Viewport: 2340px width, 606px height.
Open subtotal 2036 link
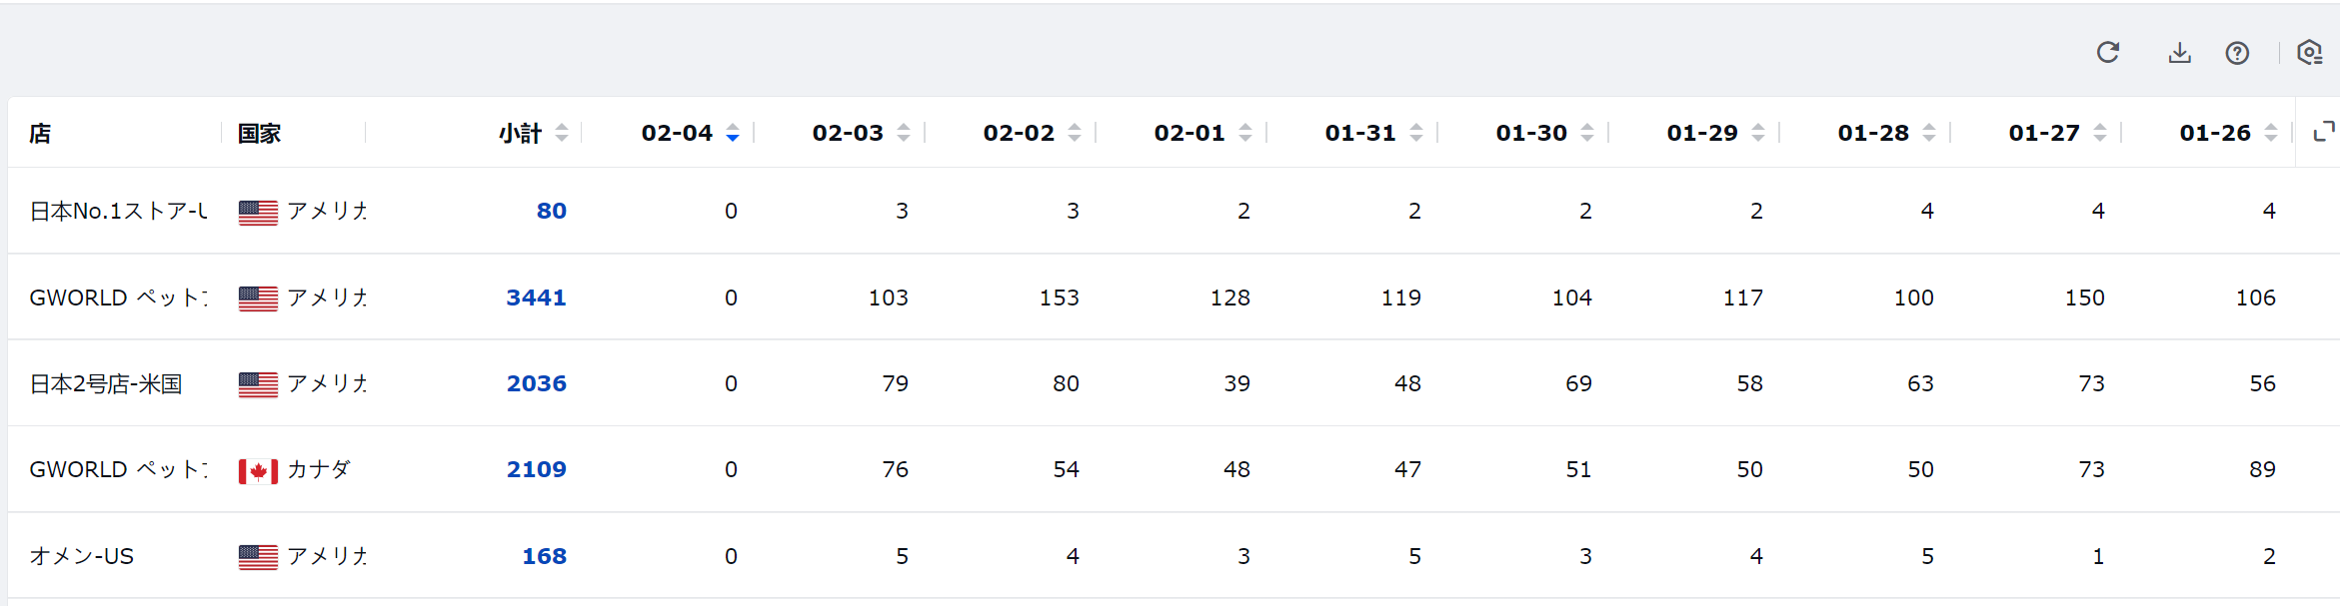[x=536, y=383]
